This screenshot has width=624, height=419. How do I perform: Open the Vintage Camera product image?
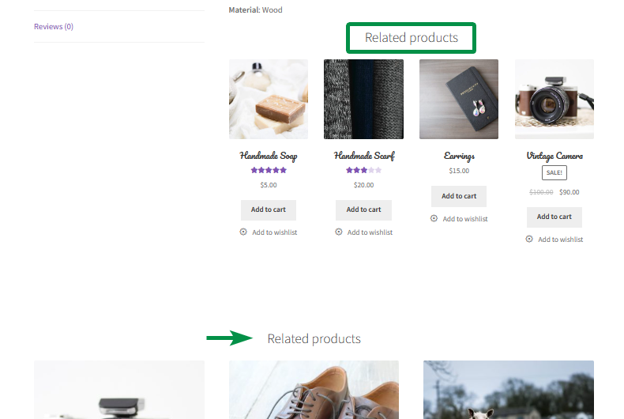tap(554, 99)
